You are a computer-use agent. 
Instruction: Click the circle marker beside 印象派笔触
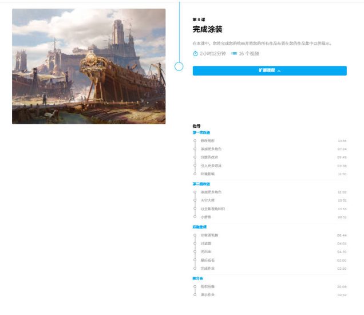pos(195,235)
